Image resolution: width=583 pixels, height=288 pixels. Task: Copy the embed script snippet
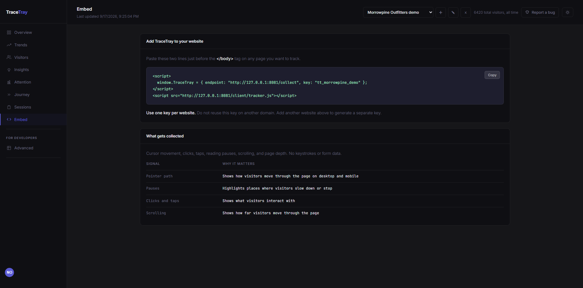click(492, 75)
